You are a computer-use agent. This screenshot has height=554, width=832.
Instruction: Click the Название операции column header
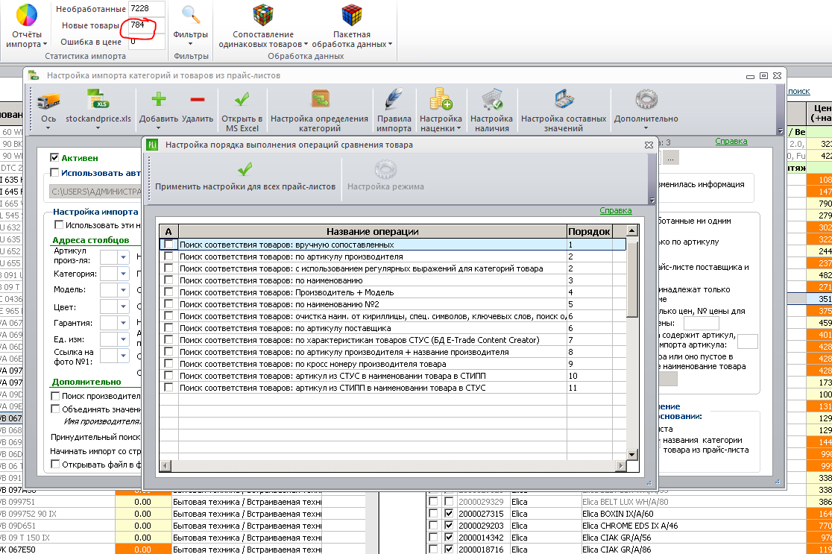tap(373, 231)
